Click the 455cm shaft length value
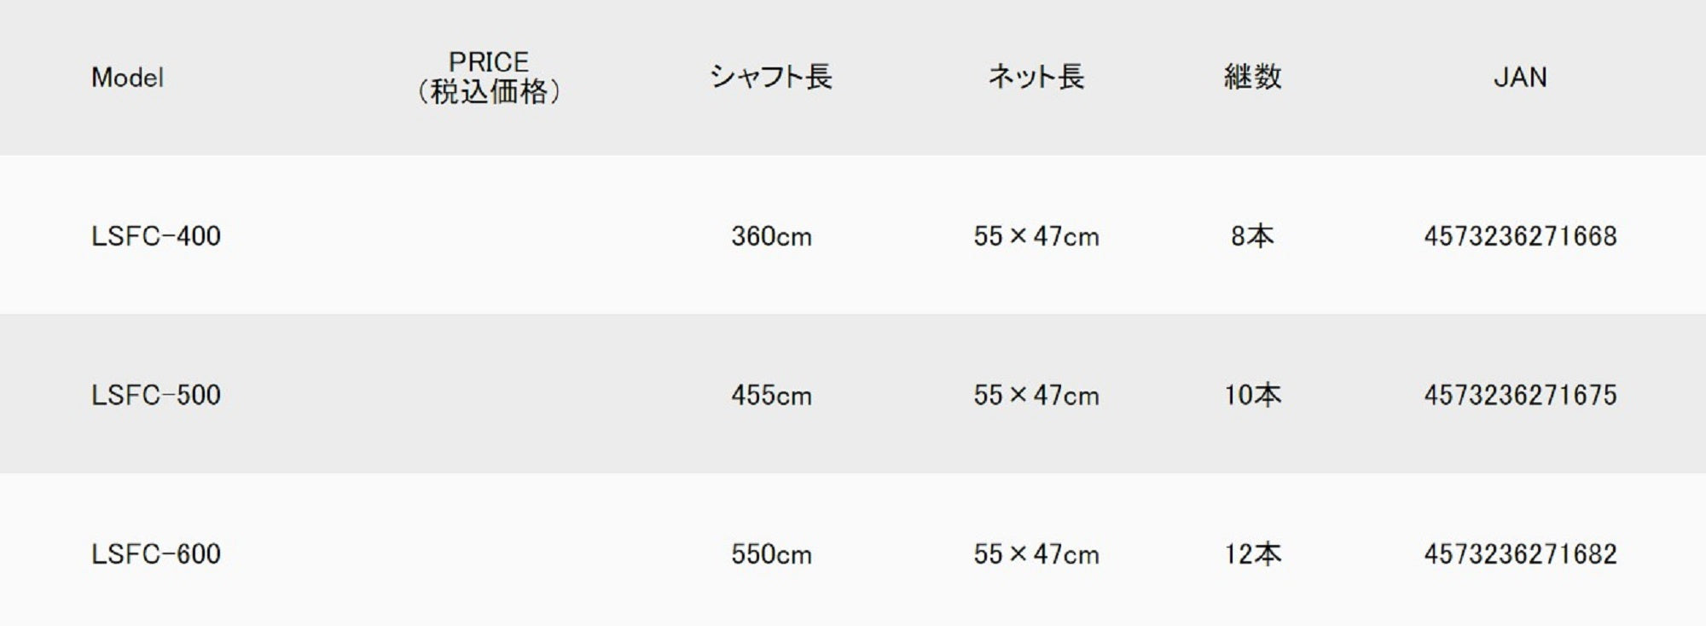This screenshot has width=1706, height=626. (771, 396)
